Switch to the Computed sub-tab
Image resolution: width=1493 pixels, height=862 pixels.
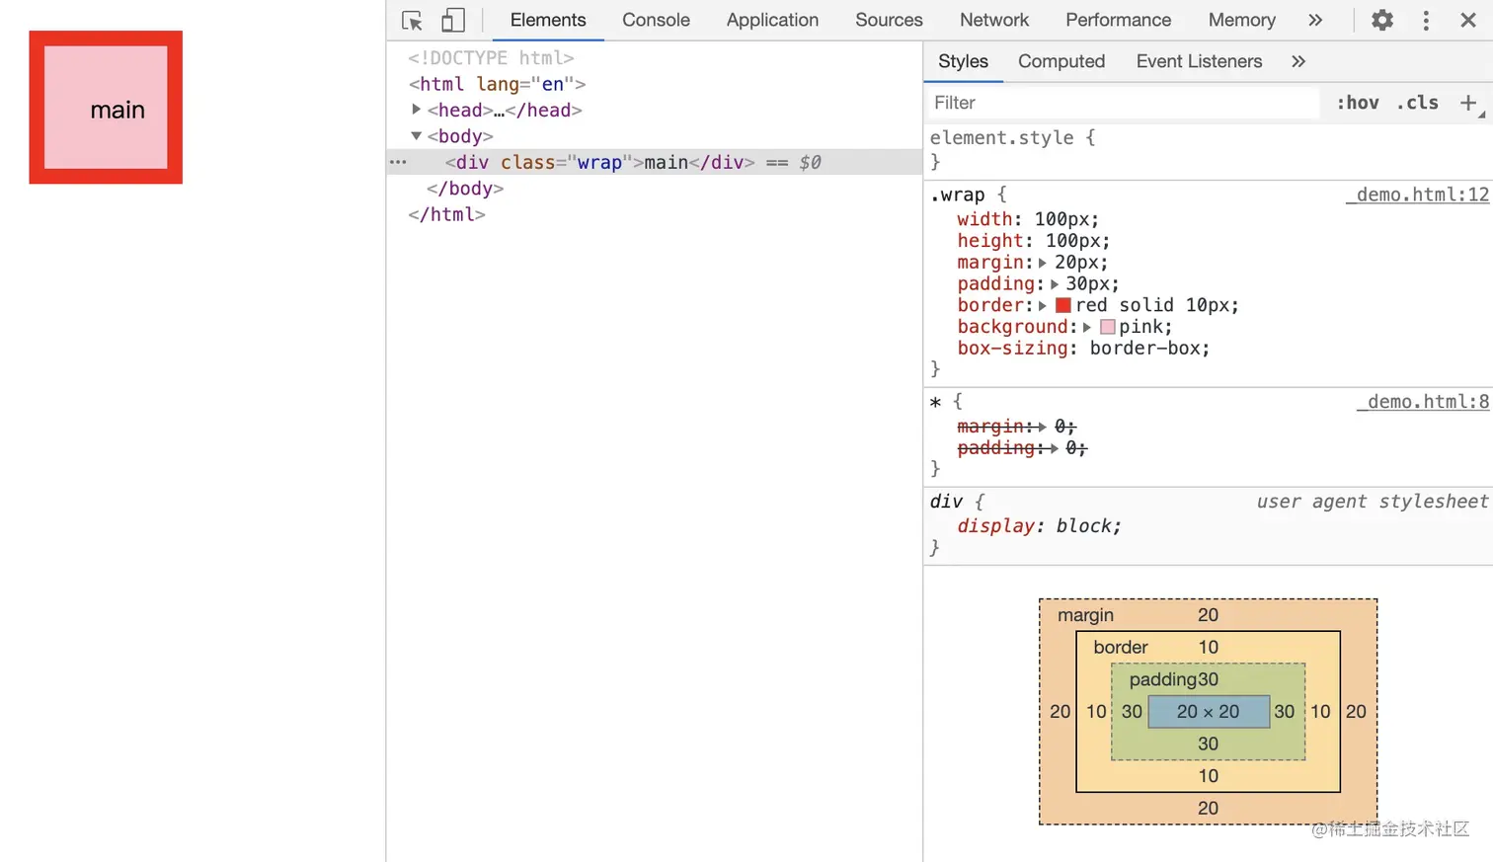click(1061, 61)
